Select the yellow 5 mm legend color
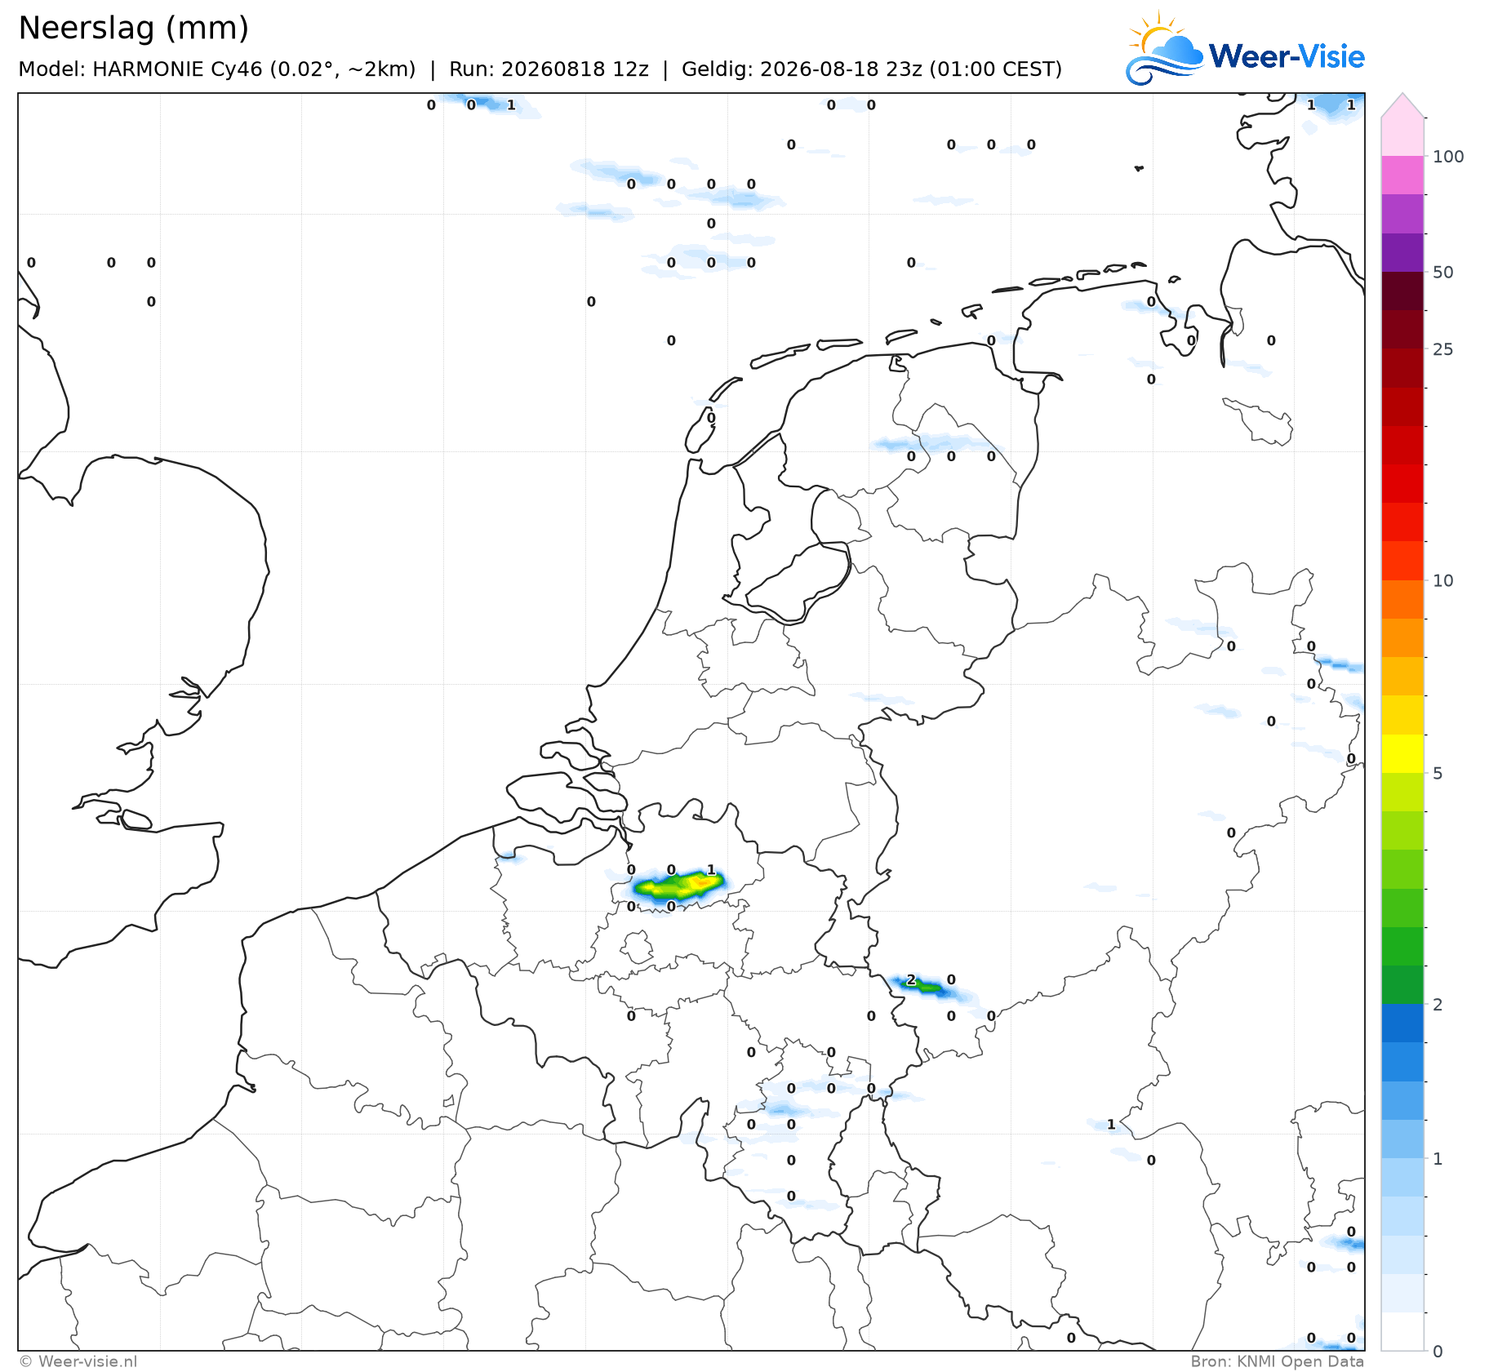 tap(1402, 753)
